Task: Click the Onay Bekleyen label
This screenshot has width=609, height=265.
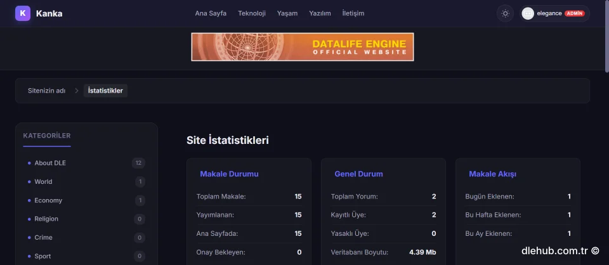Action: (221, 252)
